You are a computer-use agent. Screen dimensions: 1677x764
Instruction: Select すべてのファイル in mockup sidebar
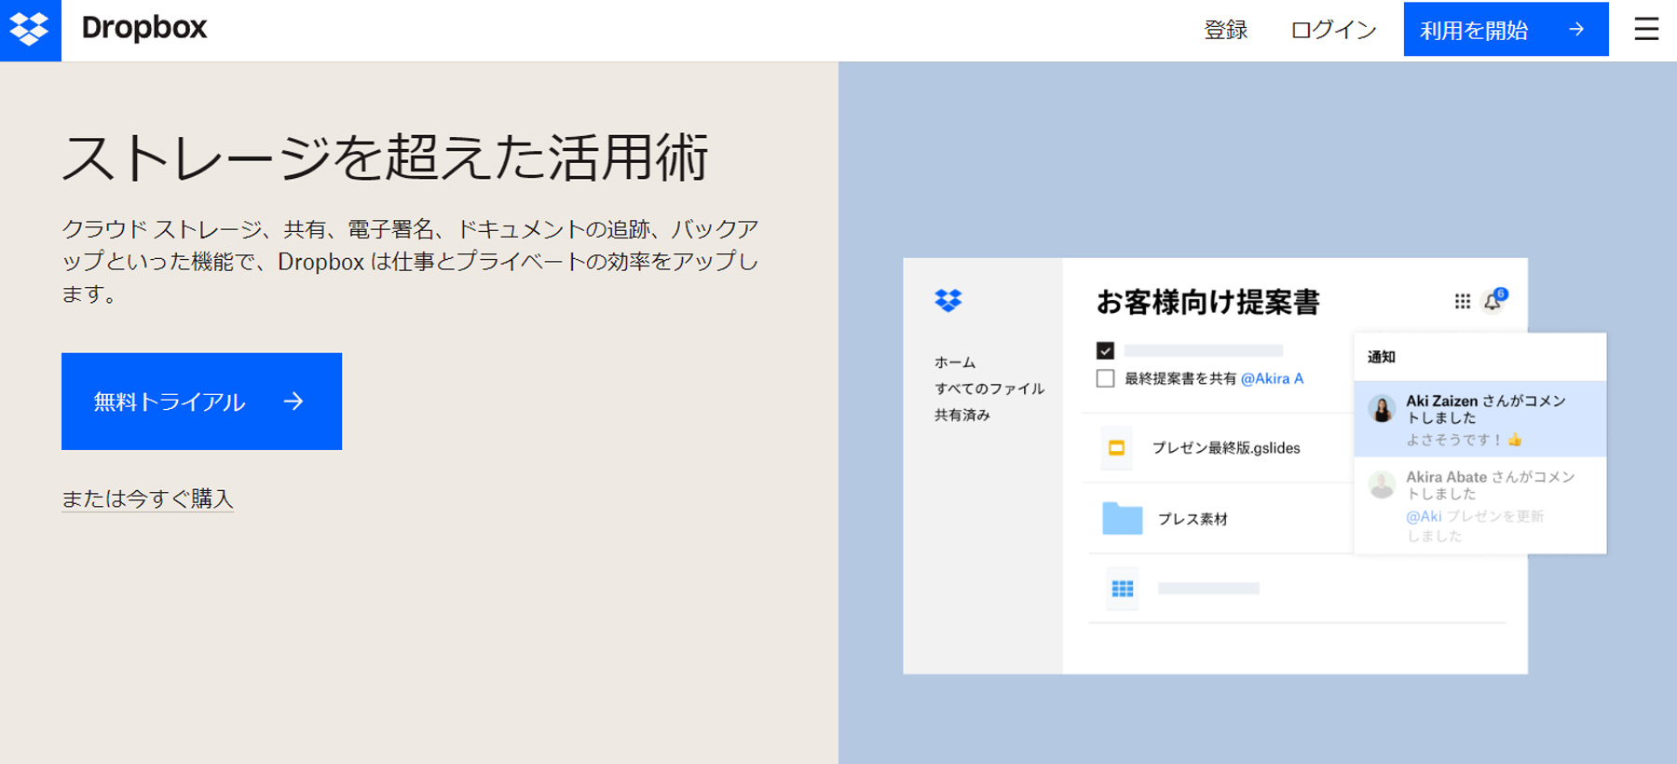coord(989,389)
